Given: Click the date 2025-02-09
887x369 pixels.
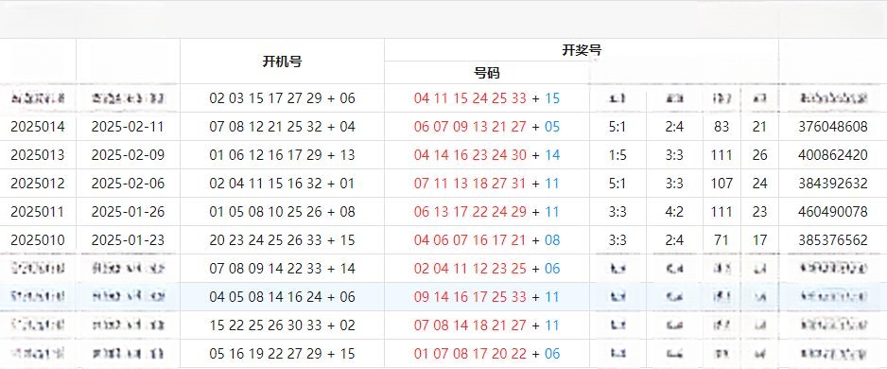Looking at the screenshot, I should click(x=128, y=155).
